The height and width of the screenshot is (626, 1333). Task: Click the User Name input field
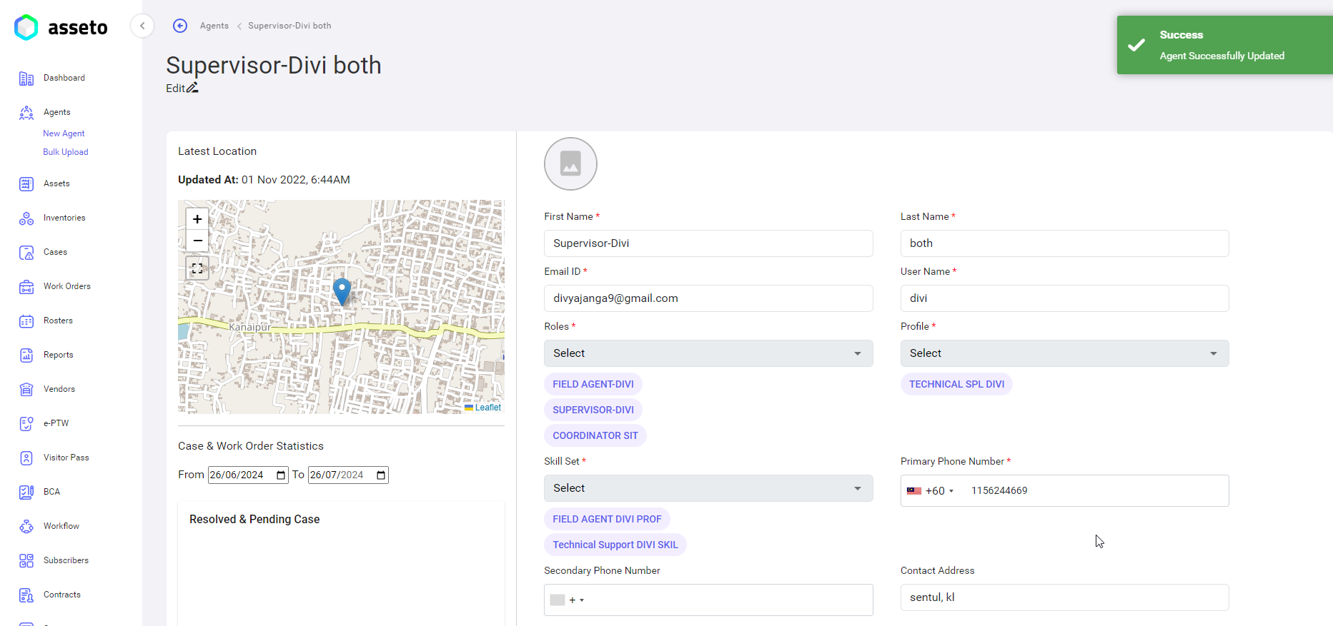[x=1064, y=298]
